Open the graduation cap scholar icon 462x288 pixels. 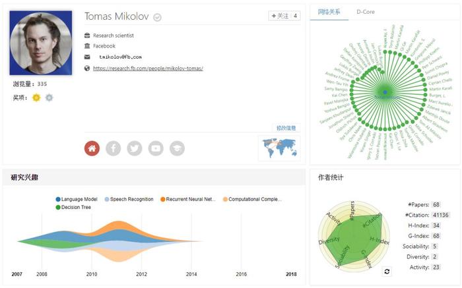[177, 148]
